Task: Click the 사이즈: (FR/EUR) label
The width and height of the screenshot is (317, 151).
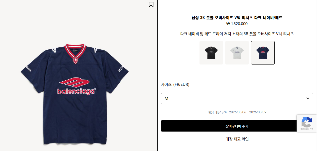Action: click(x=175, y=84)
